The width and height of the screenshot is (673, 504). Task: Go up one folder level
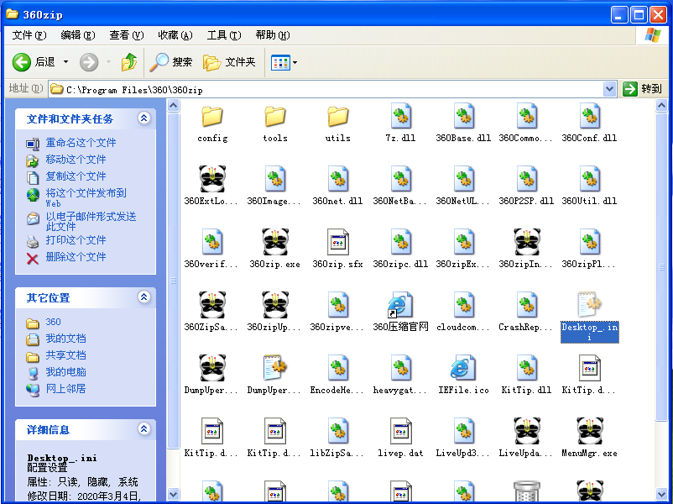[128, 62]
